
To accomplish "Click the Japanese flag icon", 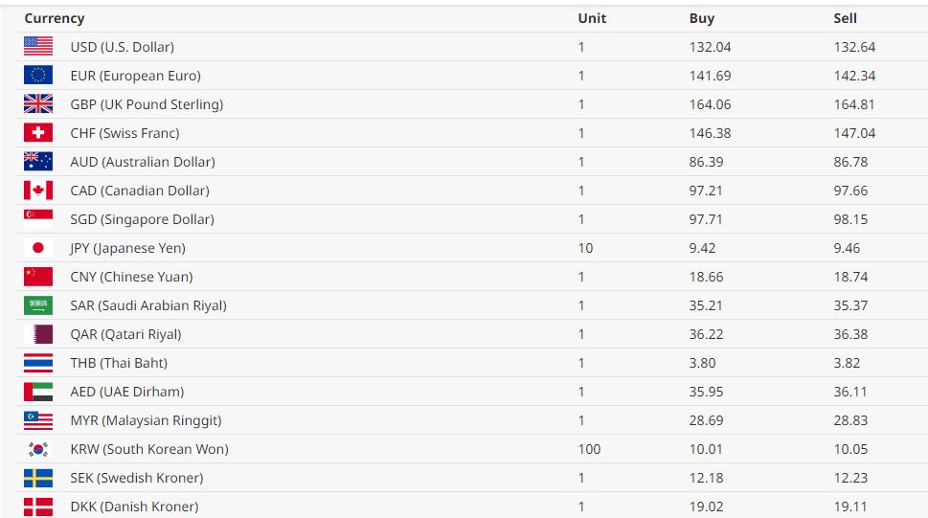I will tap(38, 247).
